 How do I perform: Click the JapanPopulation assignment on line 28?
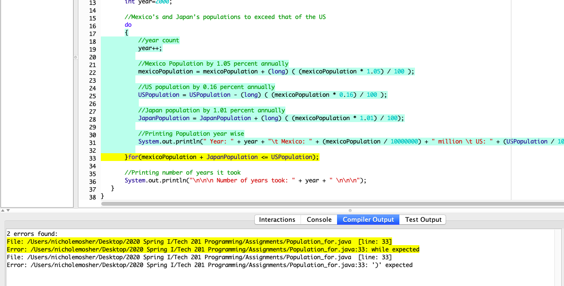click(x=271, y=118)
